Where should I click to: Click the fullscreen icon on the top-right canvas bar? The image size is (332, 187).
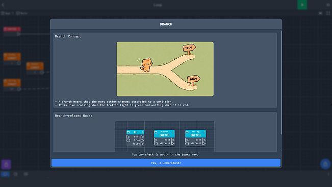click(328, 13)
